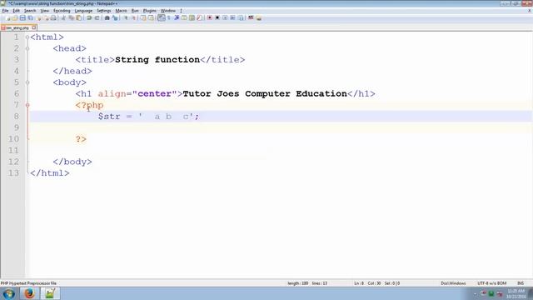Click the UTF-8 w/o BOM encoding field
Viewport: 533px width, 300px height.
pyautogui.click(x=491, y=283)
